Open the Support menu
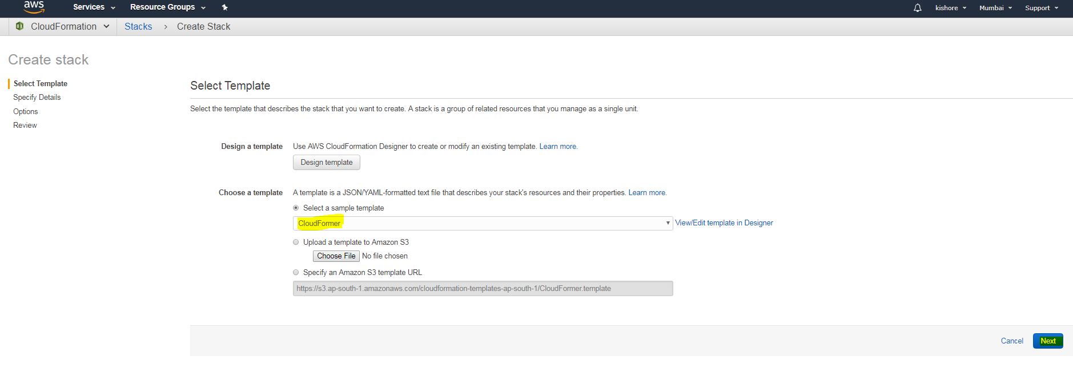The height and width of the screenshot is (380, 1073). click(1041, 8)
